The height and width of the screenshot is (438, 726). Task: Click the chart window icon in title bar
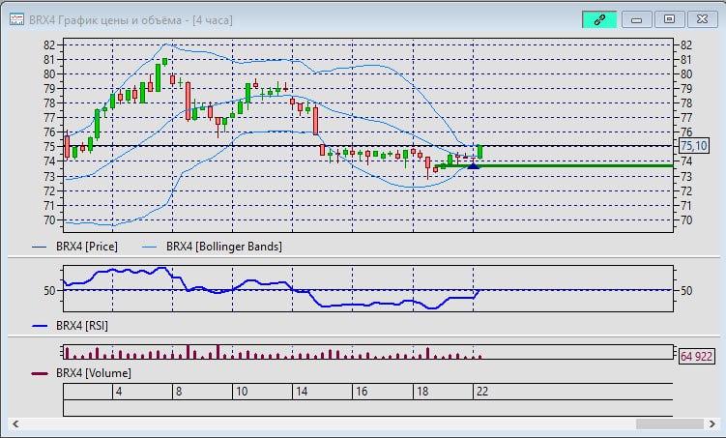point(16,19)
